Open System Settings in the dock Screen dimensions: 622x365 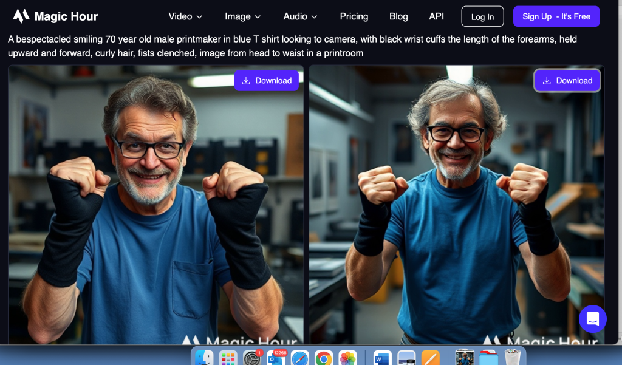[x=252, y=358]
